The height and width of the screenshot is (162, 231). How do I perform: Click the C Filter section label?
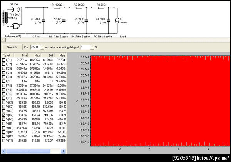click(37, 37)
